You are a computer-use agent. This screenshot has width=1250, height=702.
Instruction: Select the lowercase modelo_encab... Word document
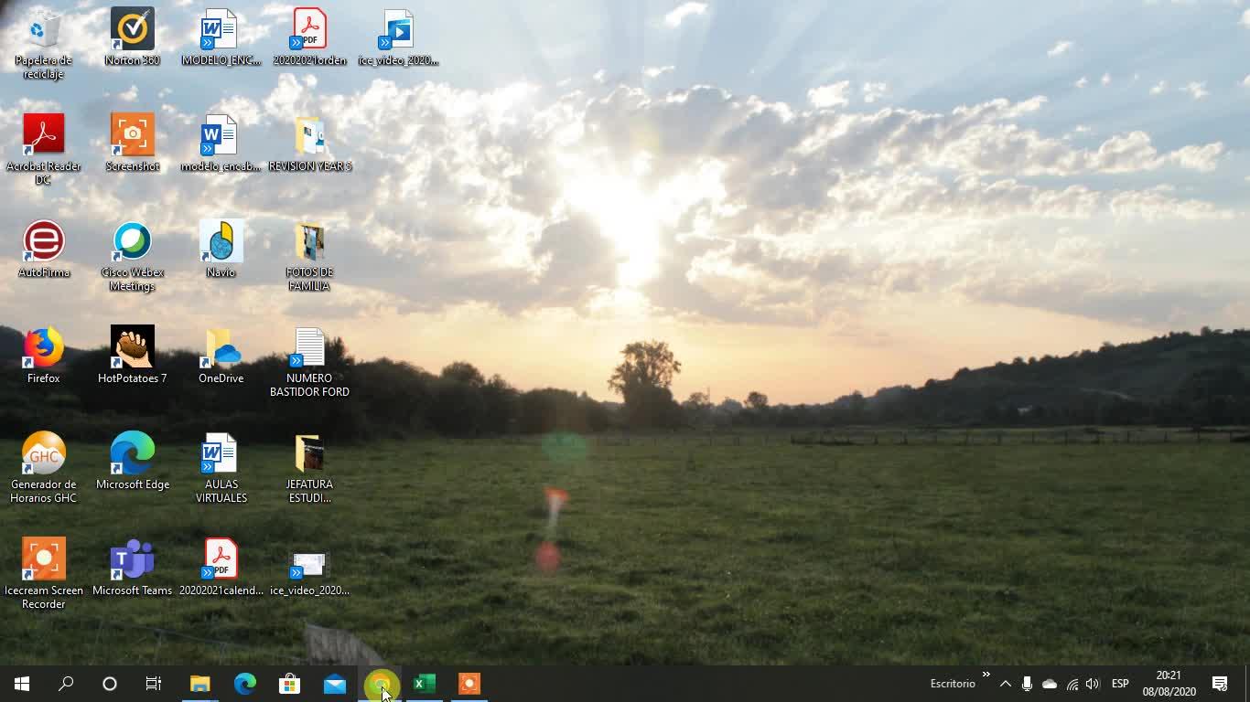221,143
